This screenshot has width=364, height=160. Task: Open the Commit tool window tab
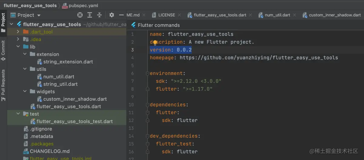3,51
